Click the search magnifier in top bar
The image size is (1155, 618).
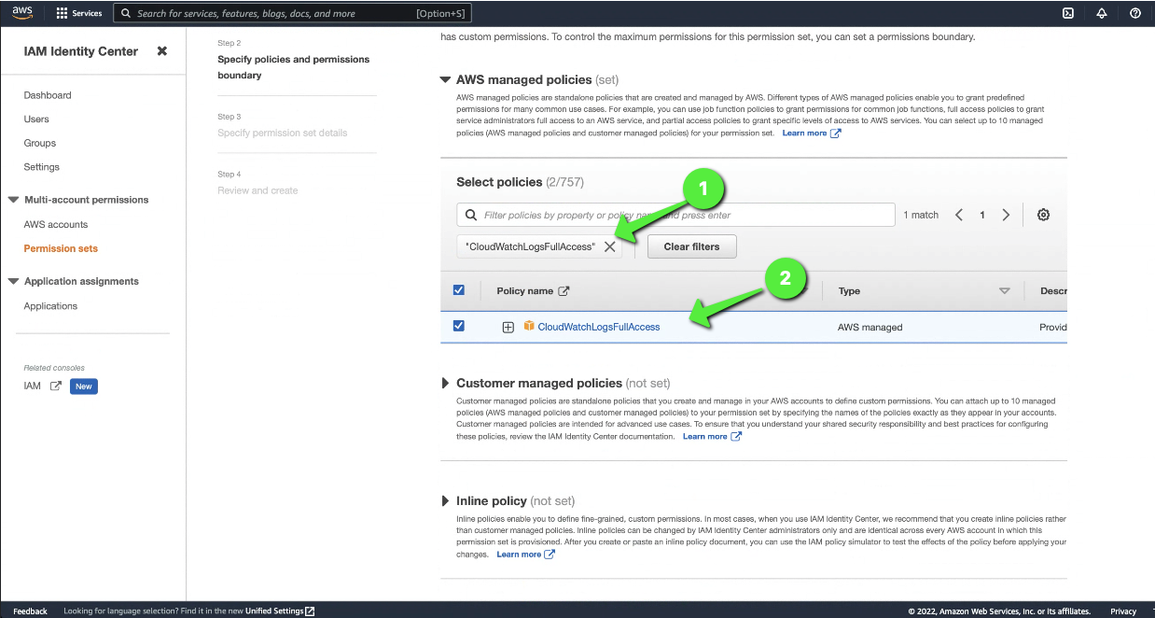click(126, 14)
